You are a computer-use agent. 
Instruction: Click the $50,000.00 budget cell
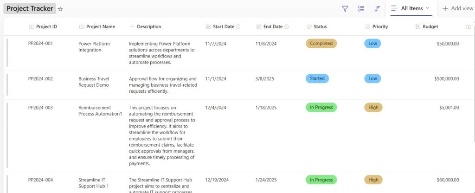(448, 44)
